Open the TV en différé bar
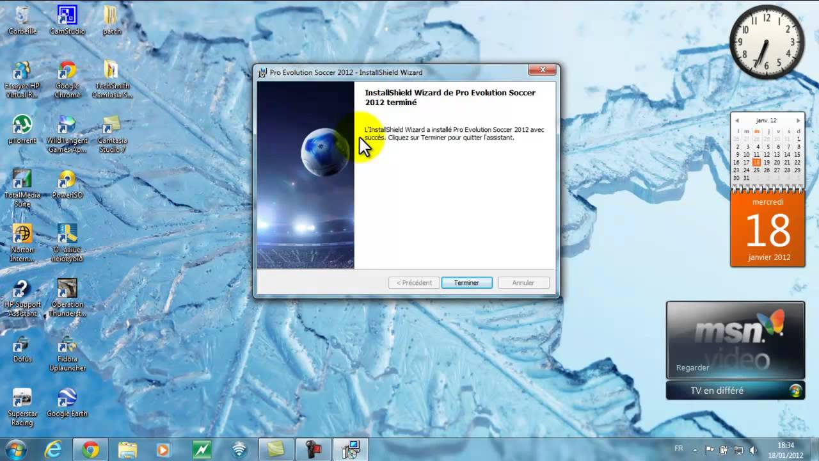819x461 pixels. click(x=735, y=391)
